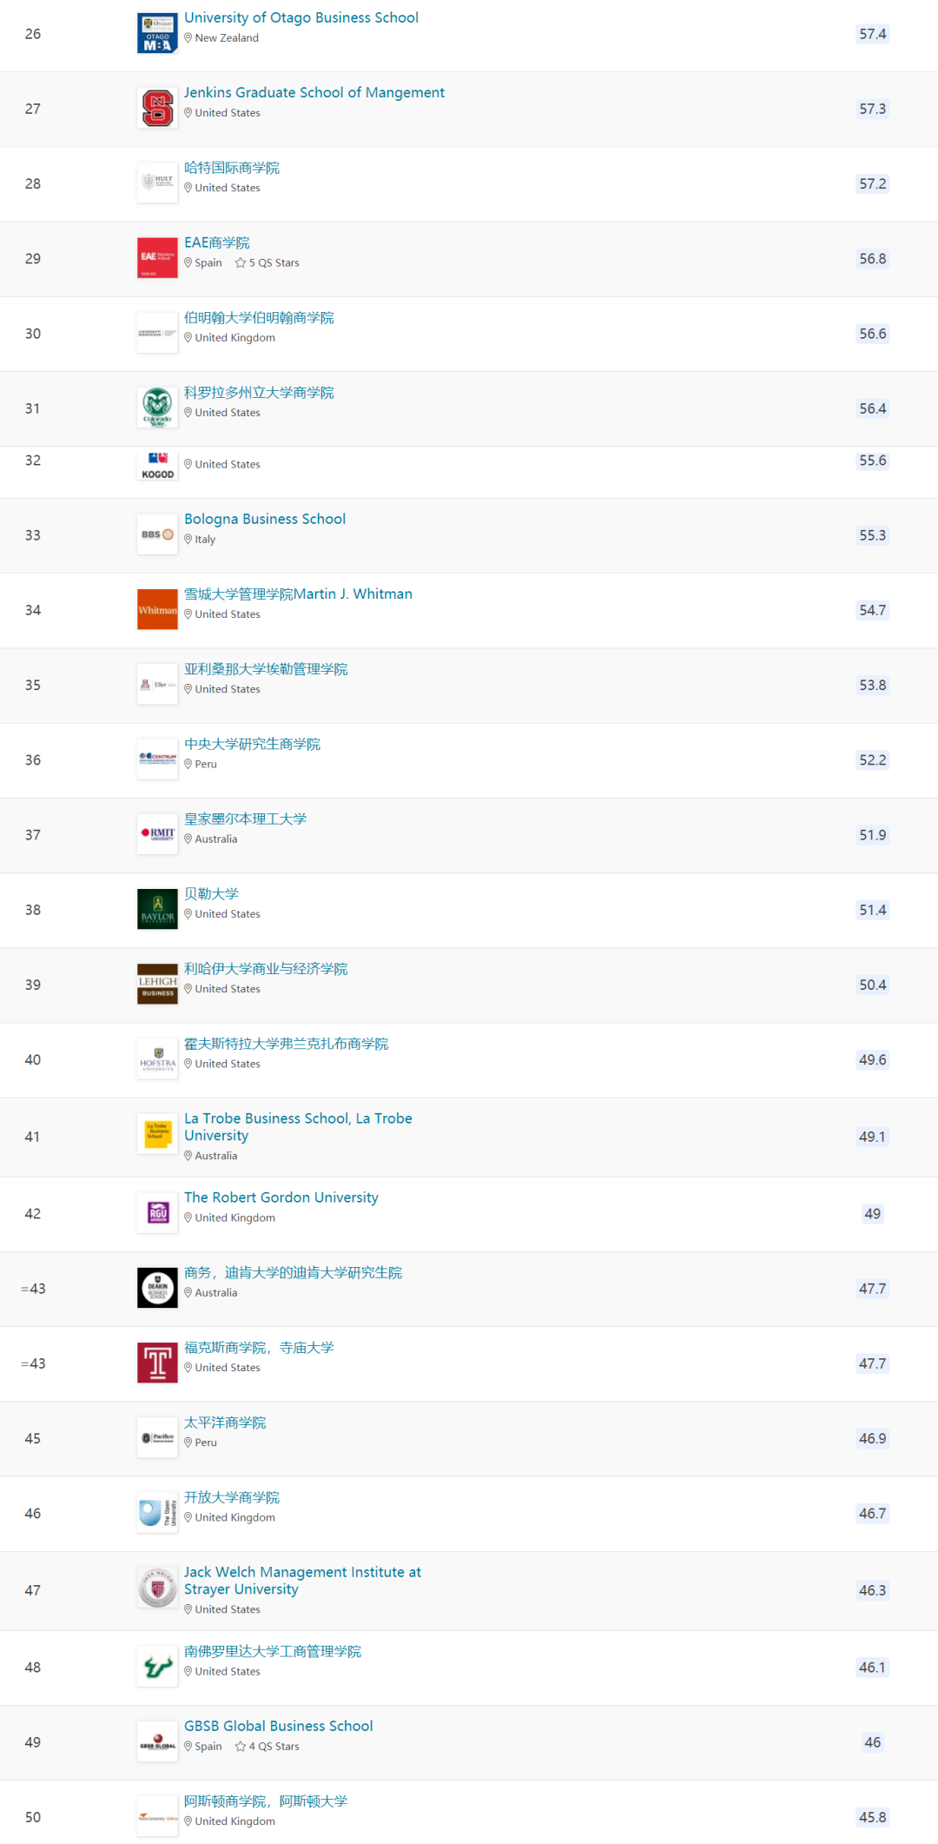Open EAE商学院 link

tap(217, 242)
